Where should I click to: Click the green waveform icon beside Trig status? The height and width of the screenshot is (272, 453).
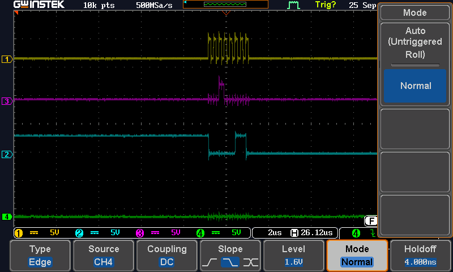(293, 5)
